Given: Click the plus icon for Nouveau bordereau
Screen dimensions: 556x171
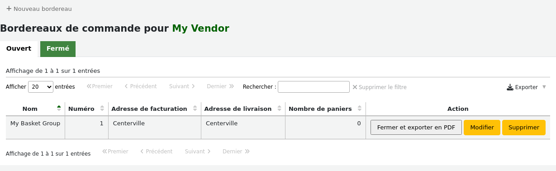Looking at the screenshot, I should (x=9, y=9).
